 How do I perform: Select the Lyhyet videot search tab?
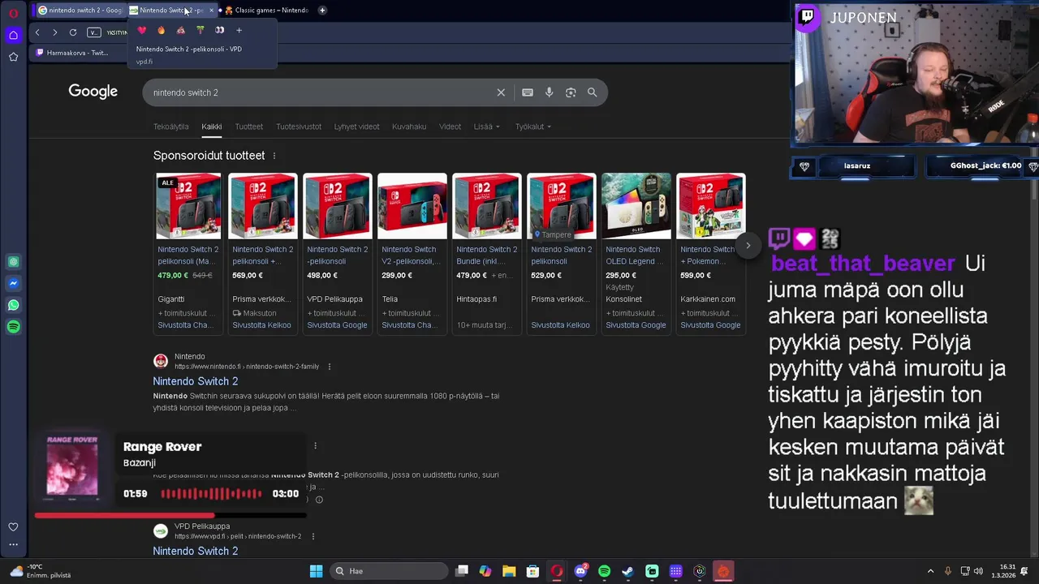point(356,127)
